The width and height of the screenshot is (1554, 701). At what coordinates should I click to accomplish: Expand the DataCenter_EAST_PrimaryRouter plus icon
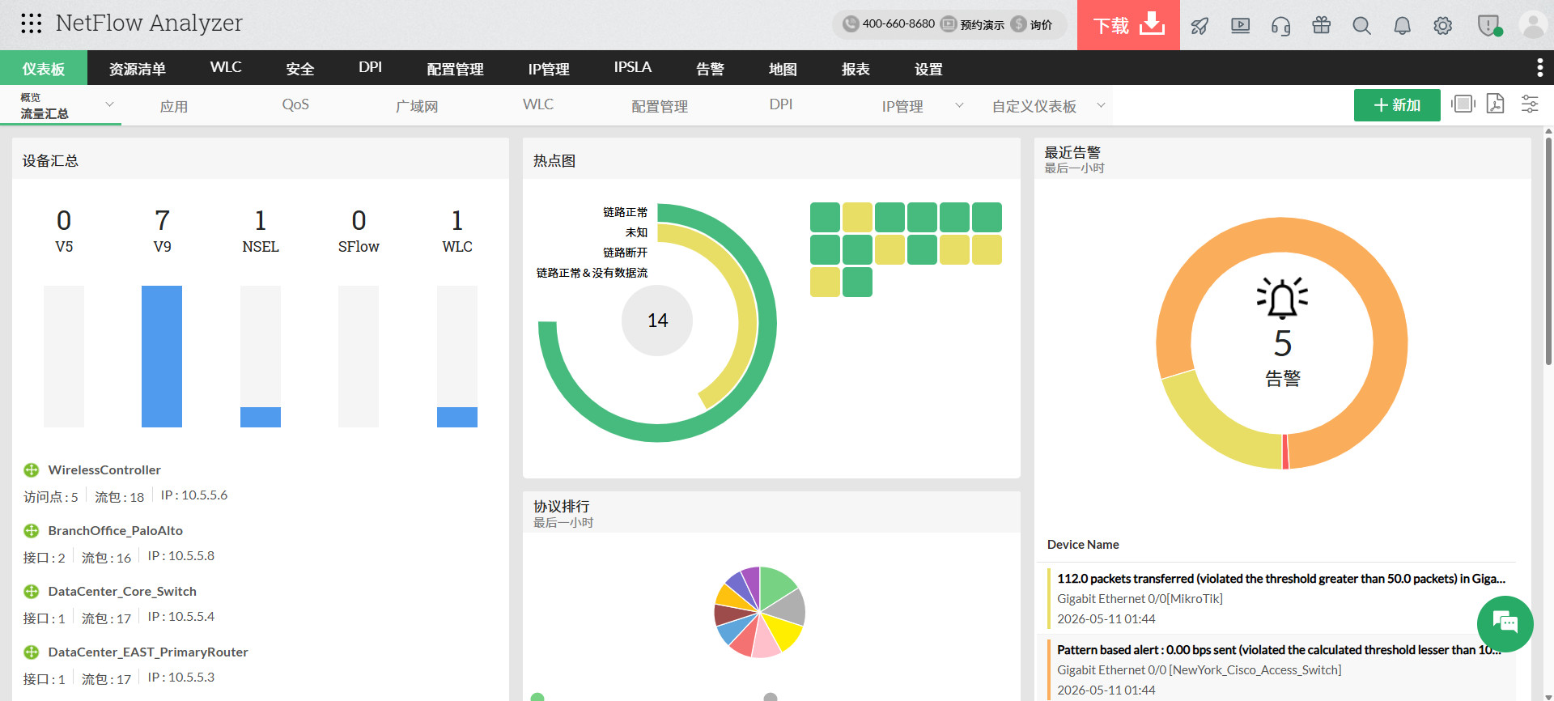(32, 652)
